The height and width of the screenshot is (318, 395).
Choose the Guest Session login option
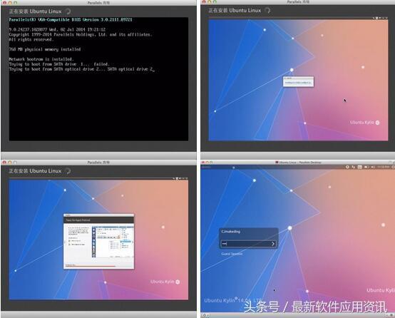(x=232, y=254)
